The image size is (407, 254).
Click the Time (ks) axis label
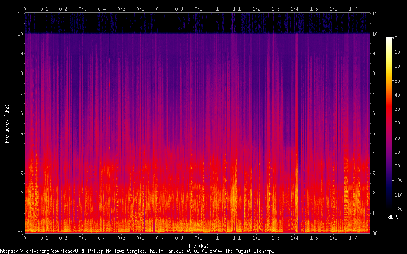(197, 245)
